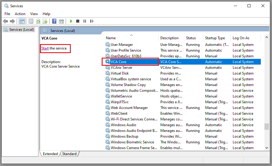Open the Action menu
Viewport: 272px width, 166px height.
(20, 14)
